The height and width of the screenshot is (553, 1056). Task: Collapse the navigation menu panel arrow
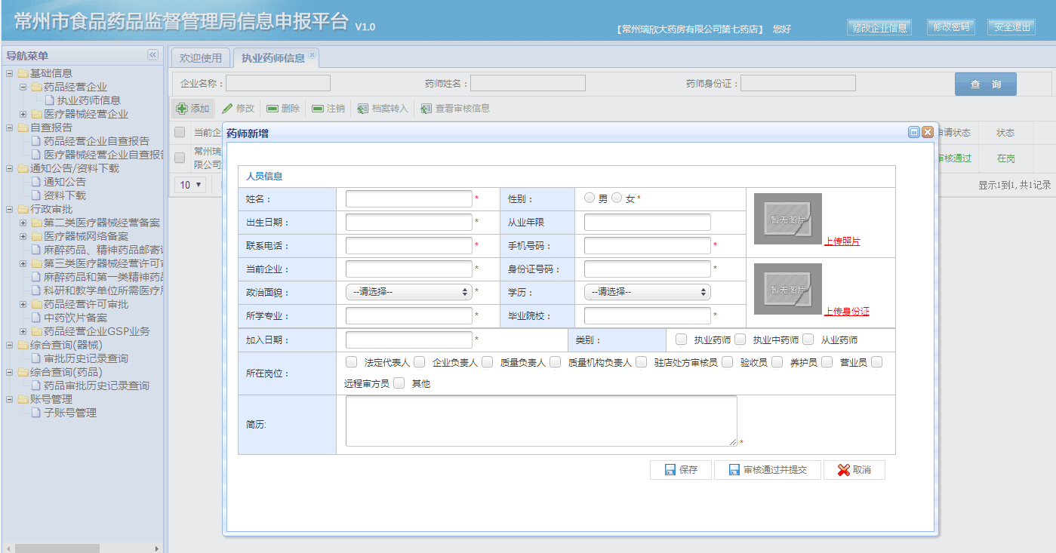pos(152,55)
